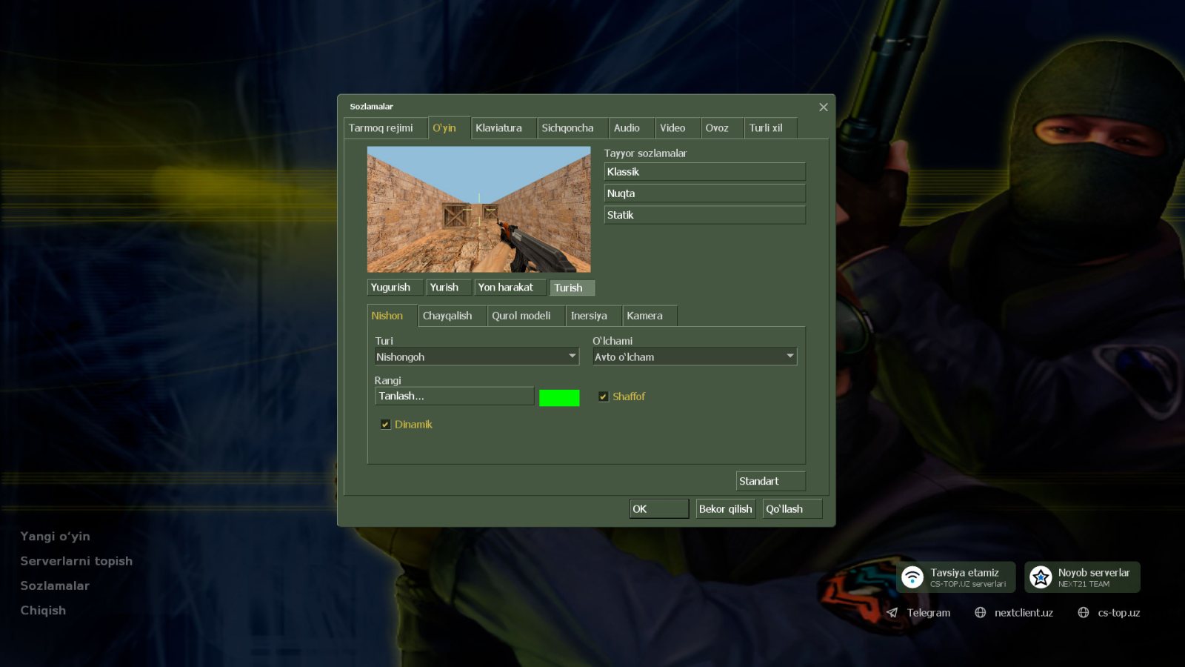Click the star badge icon on Noyob serverlar
Screen dimensions: 1185x667
click(1041, 577)
